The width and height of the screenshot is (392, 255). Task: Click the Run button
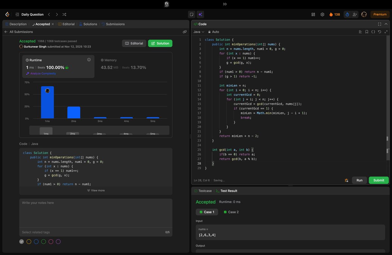(x=359, y=180)
